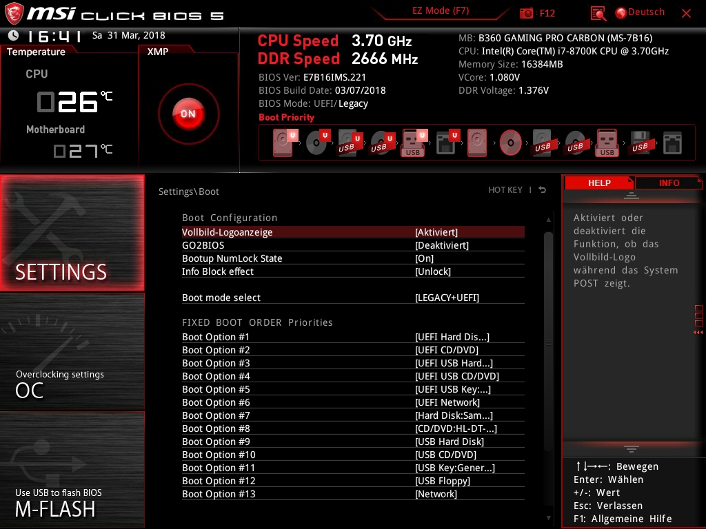Select the legacy network boot priority icon
Image resolution: width=706 pixels, height=529 pixels.
pos(672,143)
